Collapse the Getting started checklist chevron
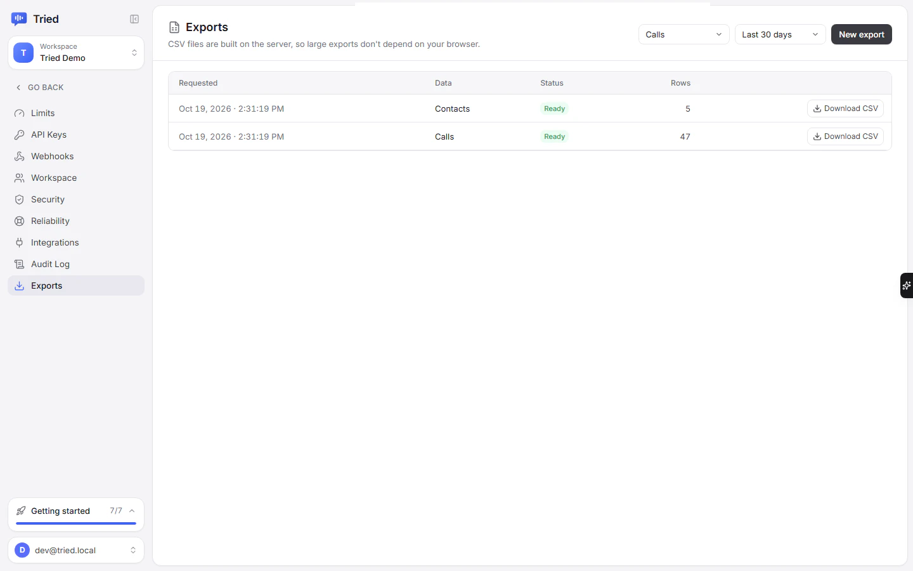This screenshot has height=571, width=913. [x=132, y=511]
